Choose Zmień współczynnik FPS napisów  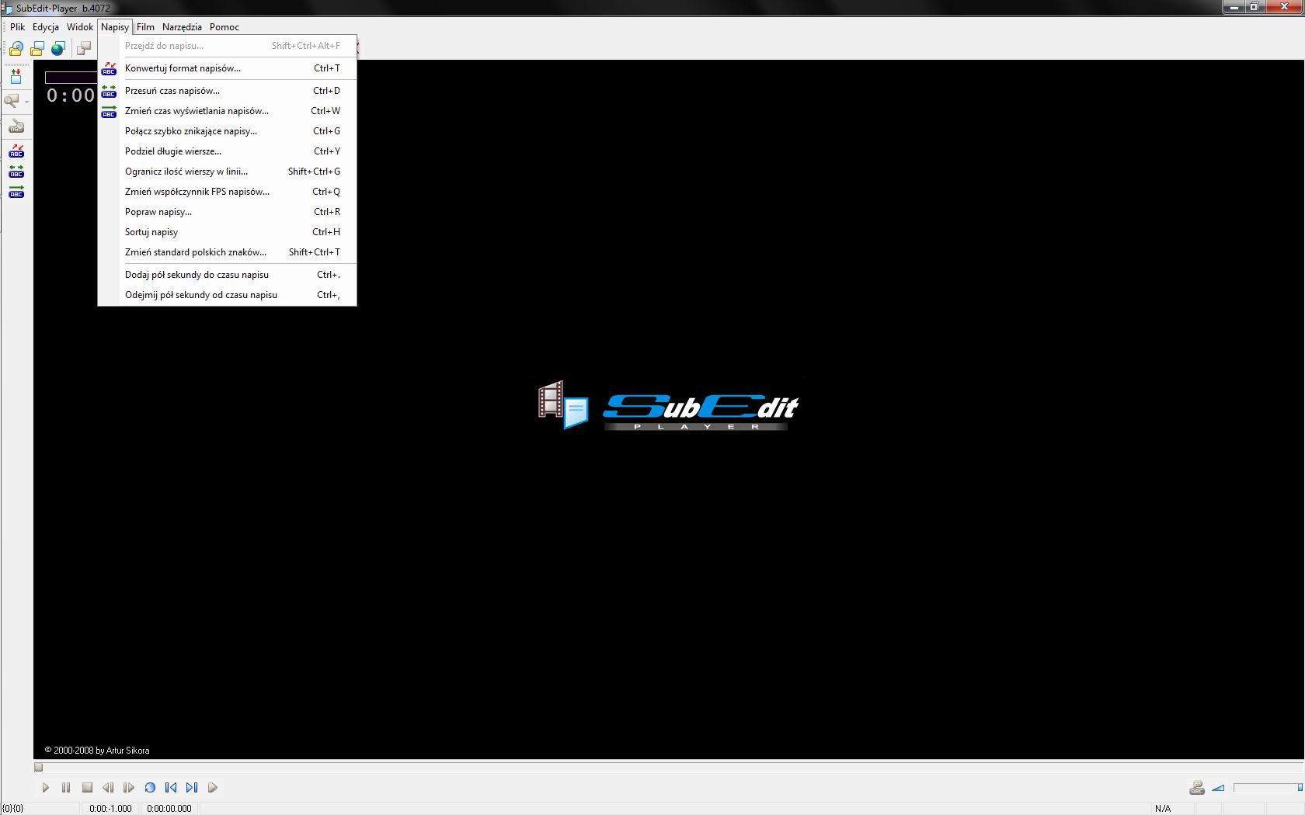[227, 192]
